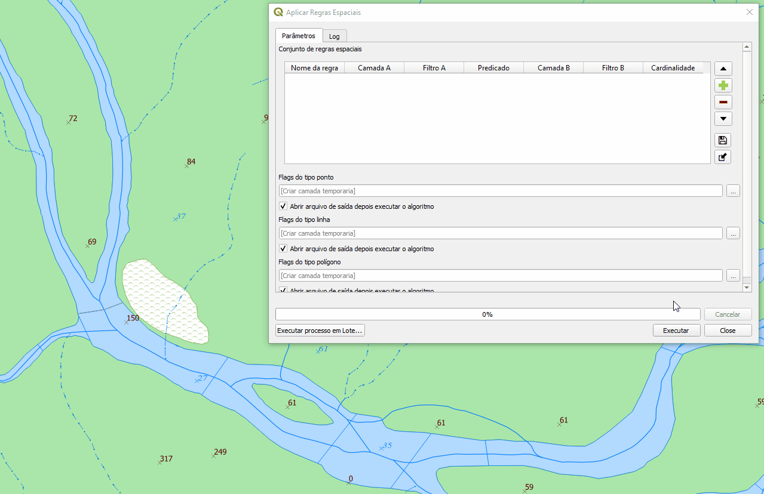
Task: Remove selected rule with red minus icon
Action: pos(723,102)
